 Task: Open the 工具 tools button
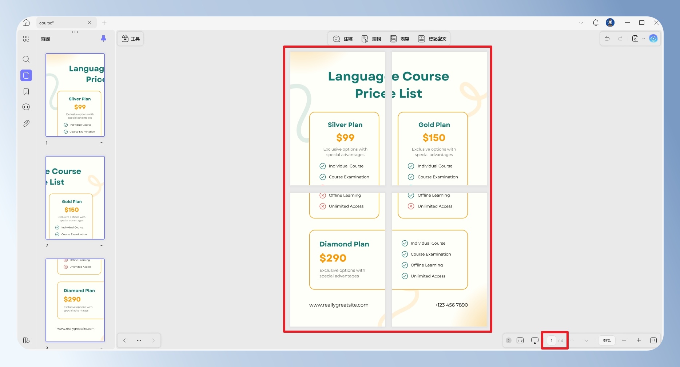pyautogui.click(x=130, y=39)
